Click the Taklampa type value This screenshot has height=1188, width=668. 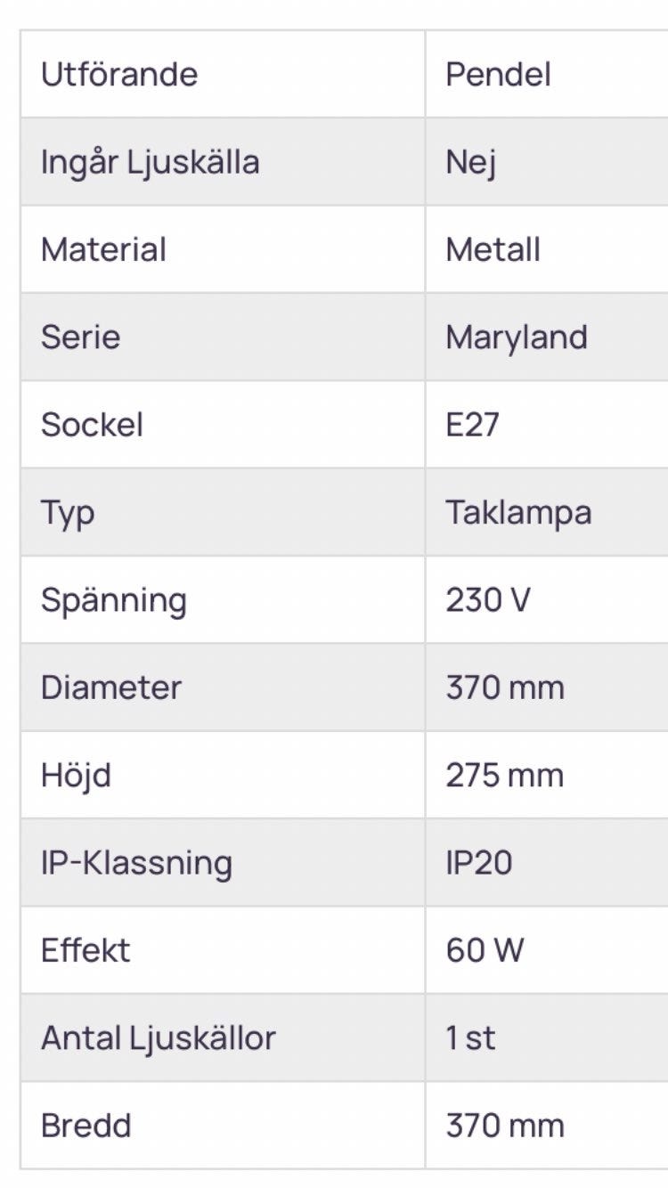tap(518, 513)
